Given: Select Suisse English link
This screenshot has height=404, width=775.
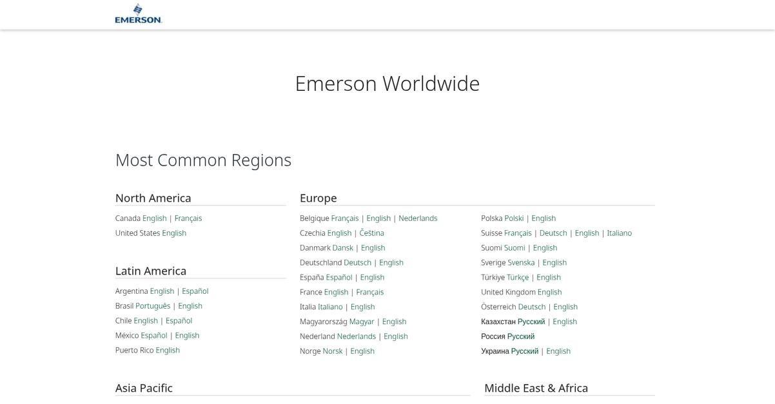Looking at the screenshot, I should [x=587, y=233].
